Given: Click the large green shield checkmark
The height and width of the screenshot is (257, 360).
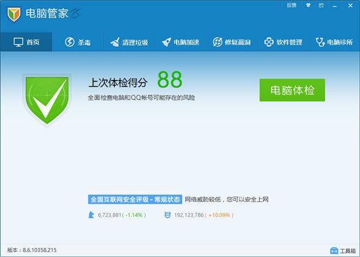Looking at the screenshot, I should click(47, 100).
